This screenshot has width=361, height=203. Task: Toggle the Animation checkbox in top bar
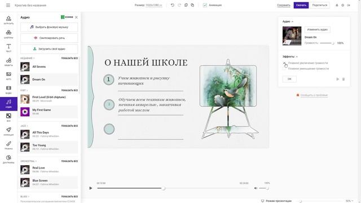[x=205, y=5]
